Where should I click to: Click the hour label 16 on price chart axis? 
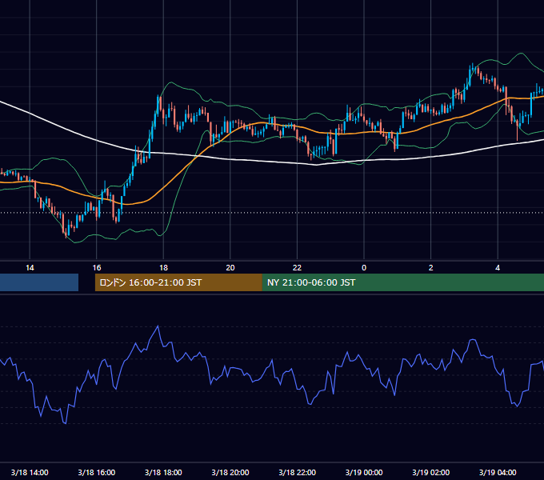[x=97, y=268]
